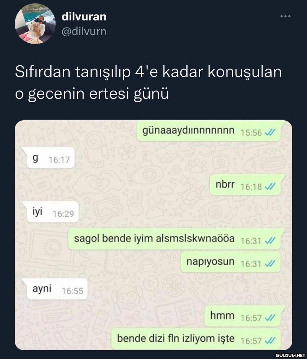Screen dimensions: 307x359
Task: Select the günaaaydıınnnnnnn message bubble
Action: [209, 131]
